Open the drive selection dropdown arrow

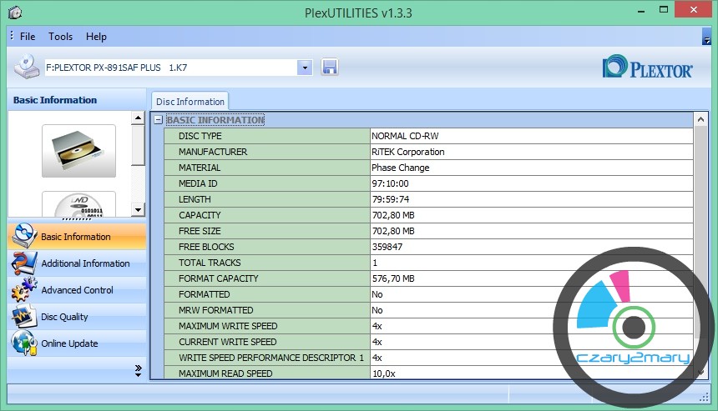305,68
